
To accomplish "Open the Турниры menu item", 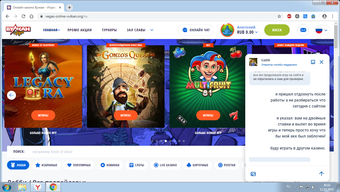I will tap(109, 30).
